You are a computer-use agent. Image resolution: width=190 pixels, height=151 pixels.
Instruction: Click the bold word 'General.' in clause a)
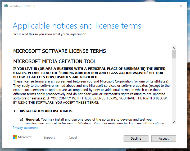33,119
